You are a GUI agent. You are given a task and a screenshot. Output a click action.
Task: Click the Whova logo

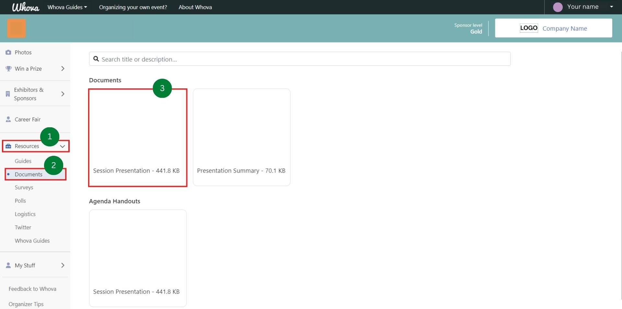(x=25, y=7)
